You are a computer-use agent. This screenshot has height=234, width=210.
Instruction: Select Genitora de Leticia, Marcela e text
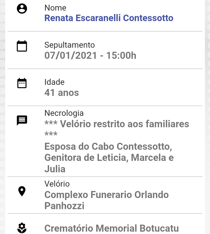(x=109, y=158)
